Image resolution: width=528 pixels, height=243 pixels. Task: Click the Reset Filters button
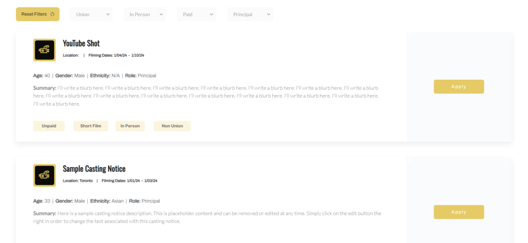coord(37,14)
